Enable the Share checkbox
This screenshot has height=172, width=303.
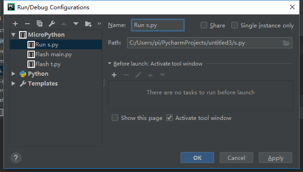[x=204, y=25]
